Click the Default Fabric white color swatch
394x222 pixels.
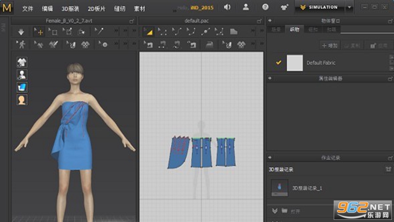point(295,63)
